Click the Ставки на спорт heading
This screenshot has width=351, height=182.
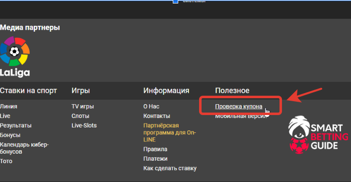[x=28, y=91]
